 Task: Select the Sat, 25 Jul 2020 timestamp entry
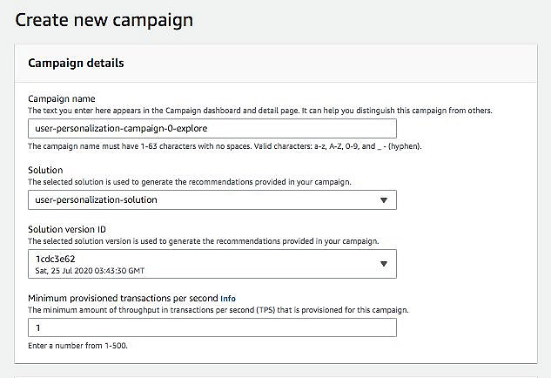pos(90,271)
